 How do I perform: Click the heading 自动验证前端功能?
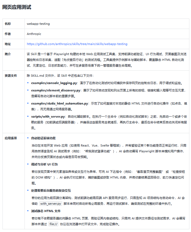tap(43, 138)
